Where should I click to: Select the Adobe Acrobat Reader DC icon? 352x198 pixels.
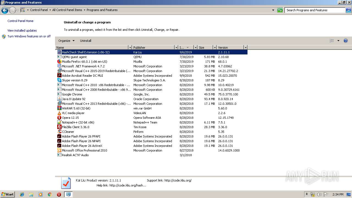point(59,76)
